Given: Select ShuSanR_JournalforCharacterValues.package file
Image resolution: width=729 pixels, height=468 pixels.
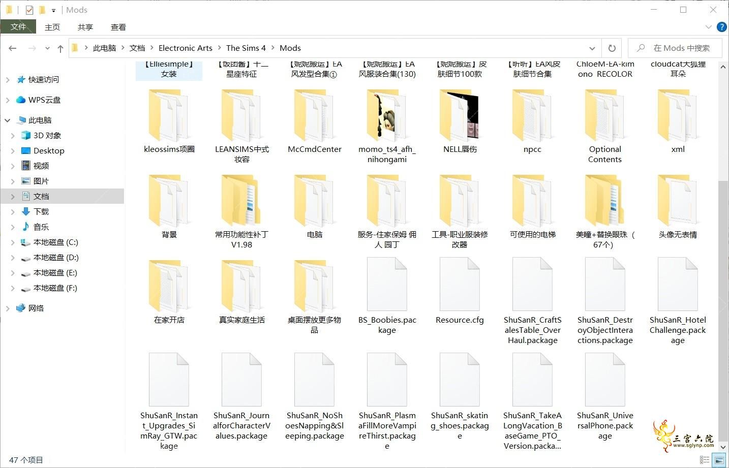Looking at the screenshot, I should coord(241,397).
